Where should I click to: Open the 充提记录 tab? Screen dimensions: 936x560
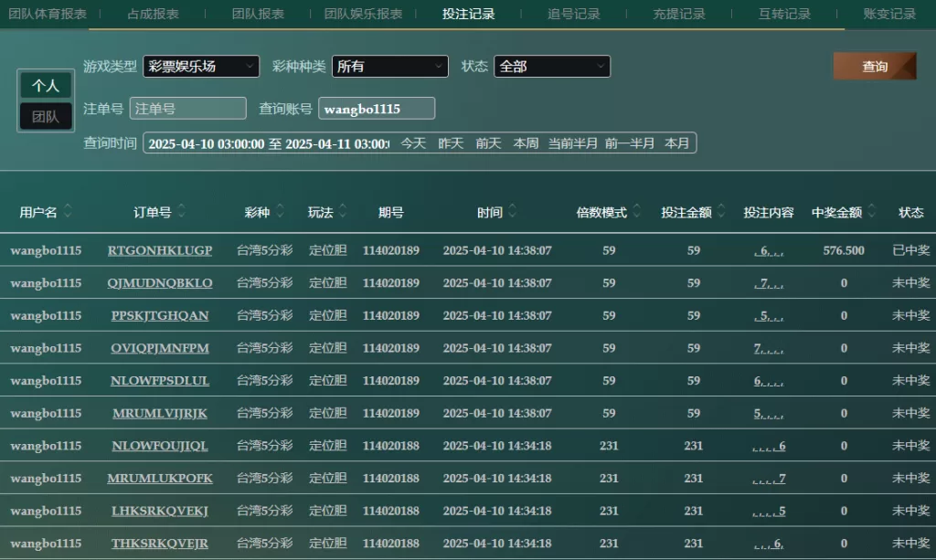679,15
